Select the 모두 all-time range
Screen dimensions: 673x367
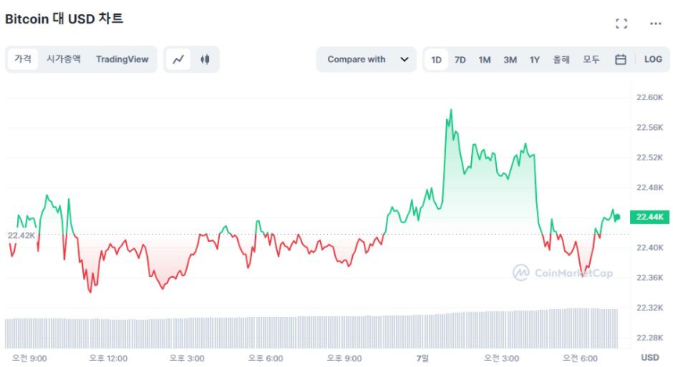tap(591, 59)
